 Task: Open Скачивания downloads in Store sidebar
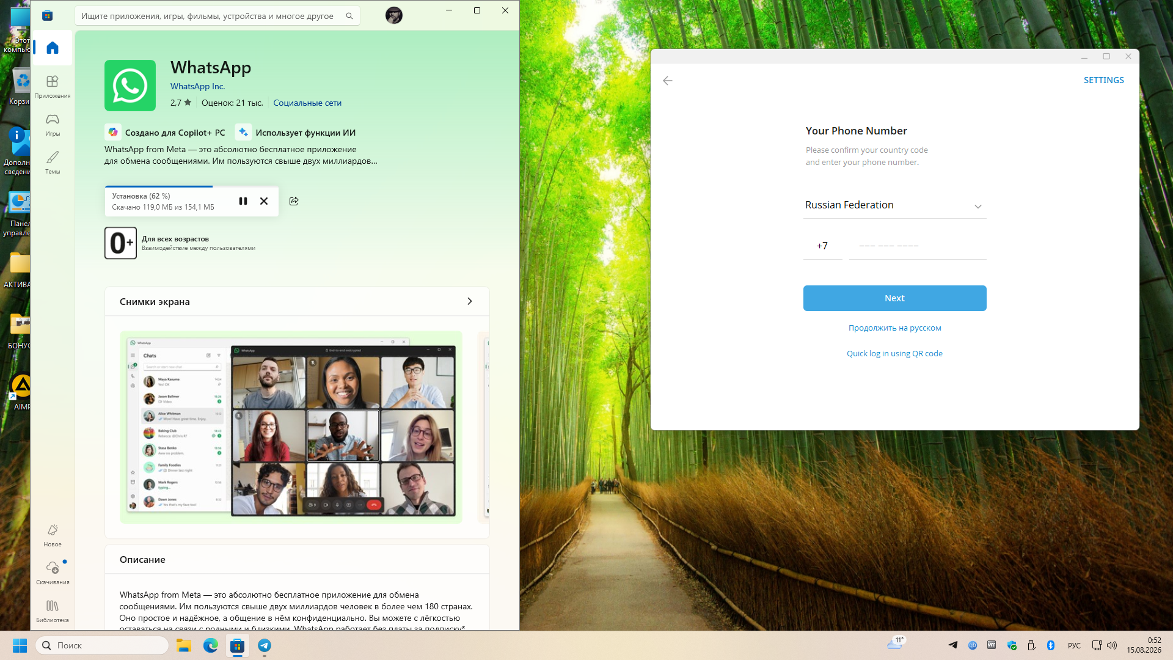click(53, 573)
